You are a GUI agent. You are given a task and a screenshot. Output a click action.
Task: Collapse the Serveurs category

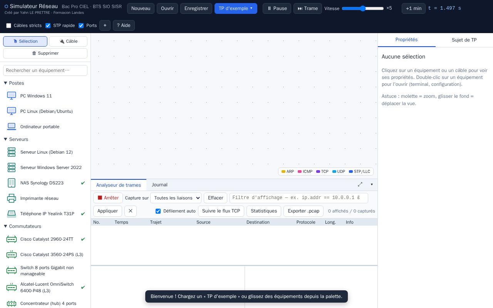[x=16, y=139]
